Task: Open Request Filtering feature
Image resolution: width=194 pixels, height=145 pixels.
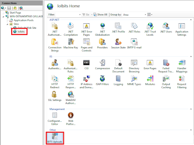Action: click(x=182, y=82)
